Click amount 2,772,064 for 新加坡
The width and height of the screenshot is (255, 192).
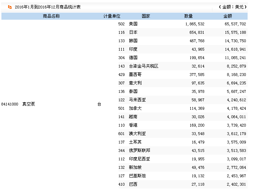236,167
